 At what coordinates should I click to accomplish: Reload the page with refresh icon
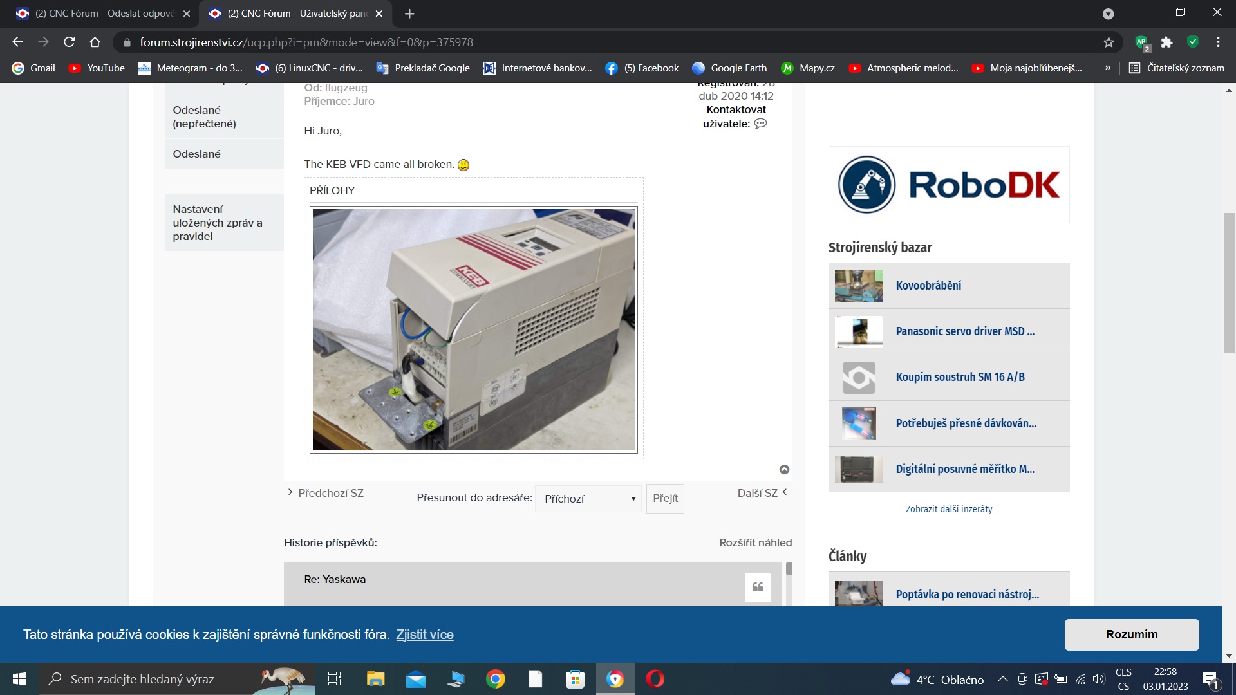pyautogui.click(x=70, y=42)
